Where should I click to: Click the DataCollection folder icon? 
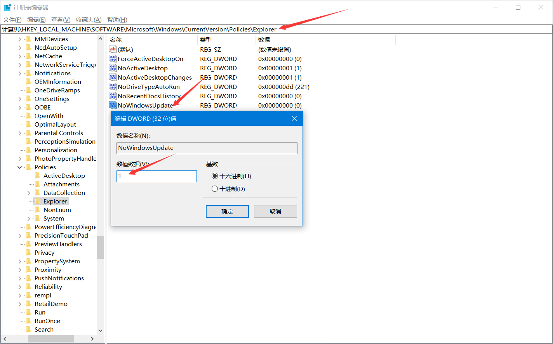[x=37, y=193]
